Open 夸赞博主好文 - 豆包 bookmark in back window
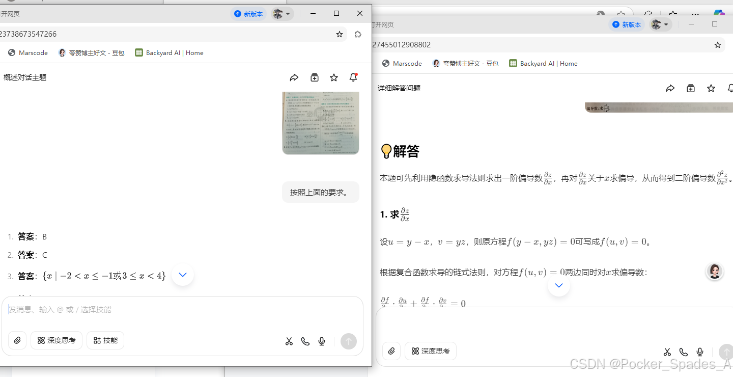Screen dimensions: 733x377 (x=466, y=63)
